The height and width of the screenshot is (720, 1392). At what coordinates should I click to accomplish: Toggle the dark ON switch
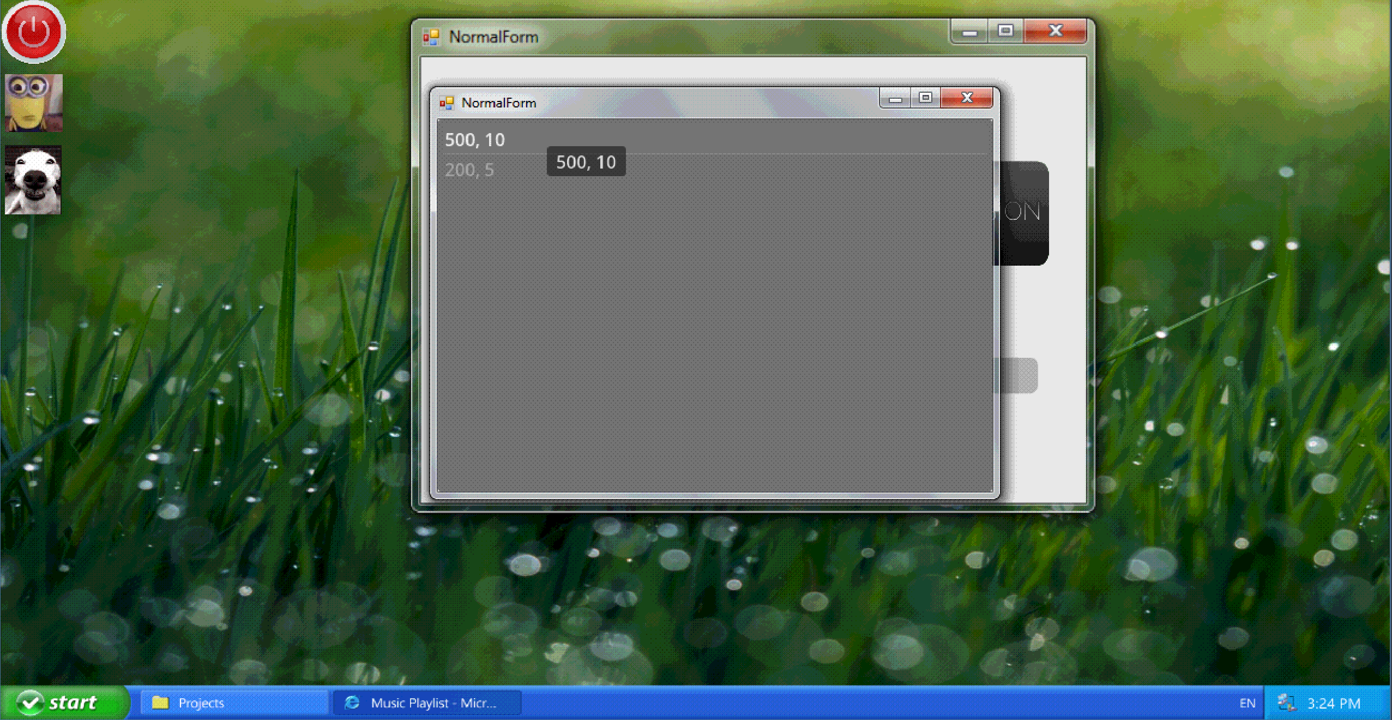click(x=1022, y=213)
